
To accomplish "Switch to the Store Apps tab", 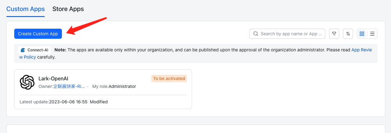I will [68, 9].
